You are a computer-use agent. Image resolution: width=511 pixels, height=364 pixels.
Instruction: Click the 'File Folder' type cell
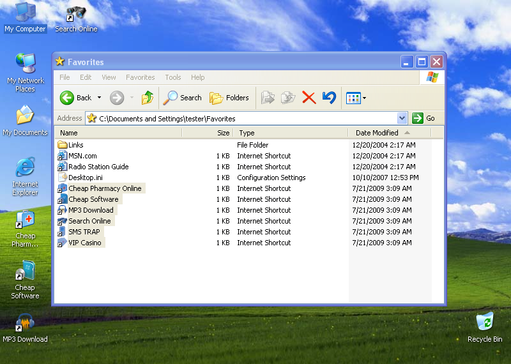point(252,145)
